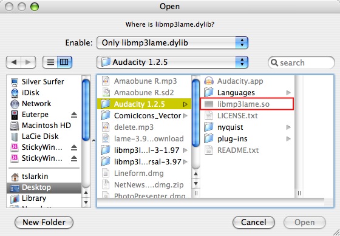This screenshot has height=236, width=340.
Task: Select the Macintosh HD drive icon
Action: [15, 126]
